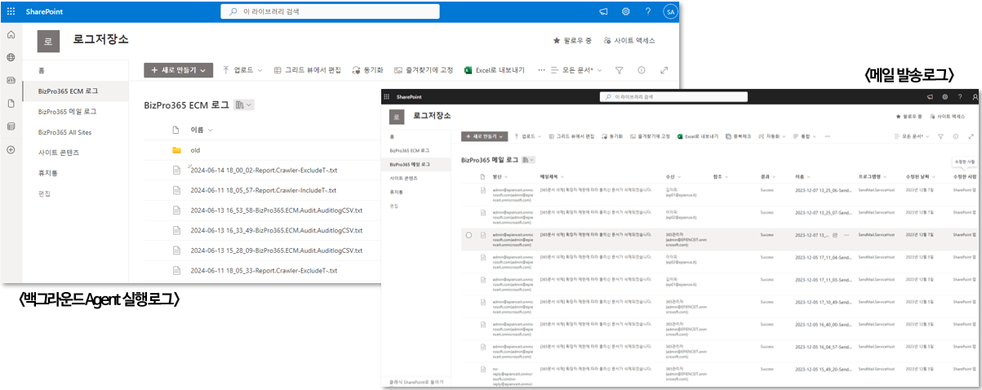Click the SA account avatar
Image resolution: width=982 pixels, height=390 pixels.
(x=669, y=11)
